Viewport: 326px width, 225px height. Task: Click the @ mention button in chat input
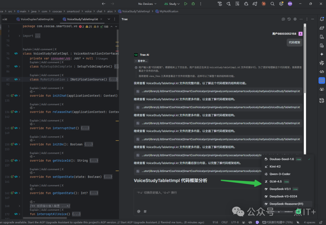point(139,211)
